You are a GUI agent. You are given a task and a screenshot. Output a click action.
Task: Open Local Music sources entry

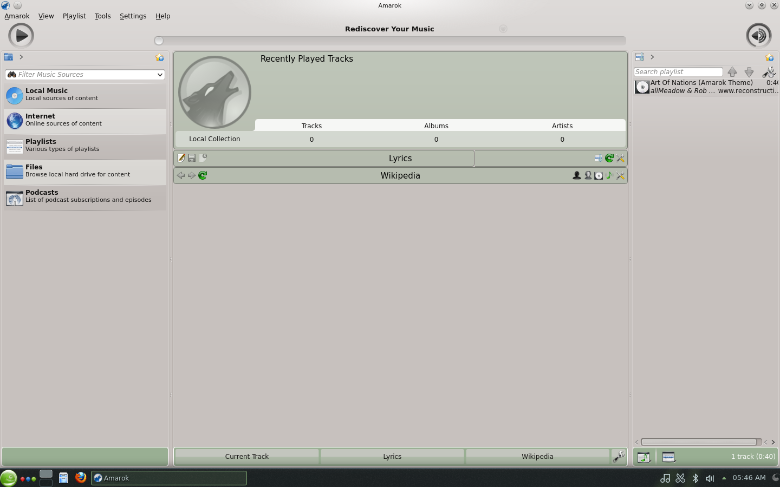tap(85, 95)
